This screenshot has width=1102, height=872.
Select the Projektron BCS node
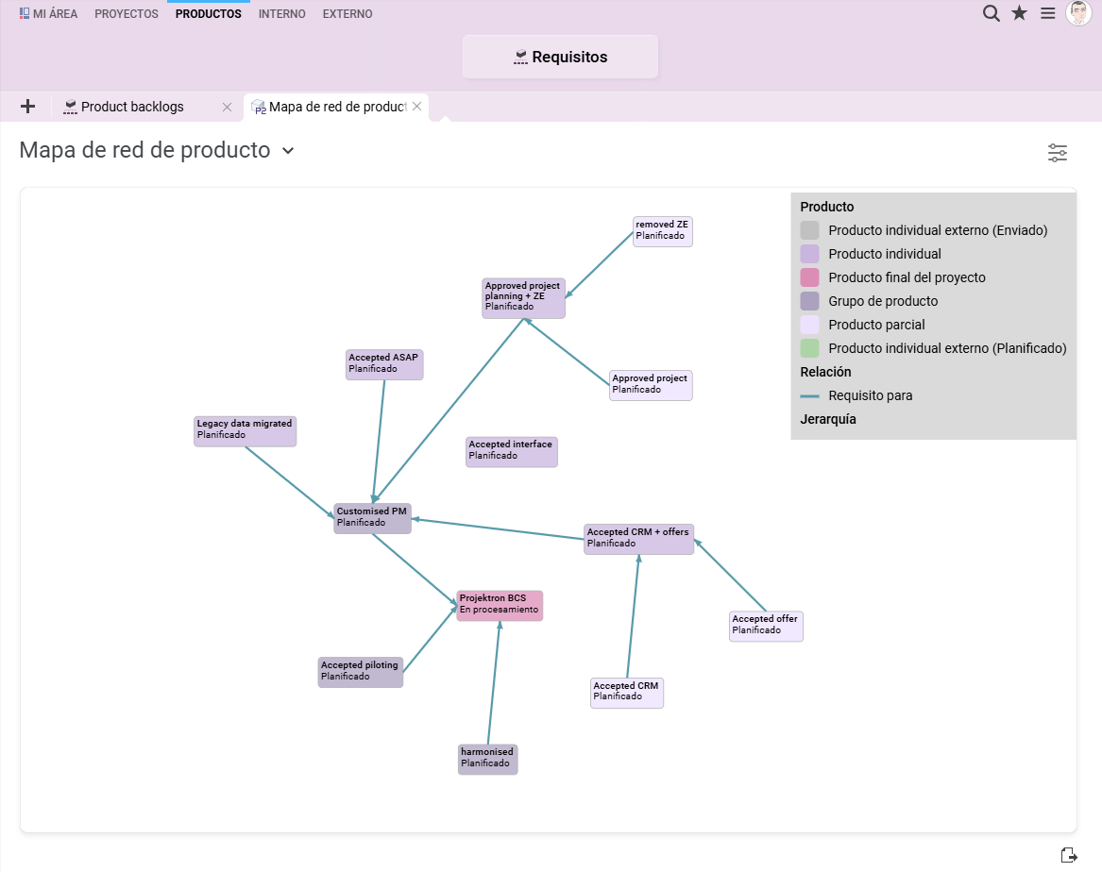point(500,605)
